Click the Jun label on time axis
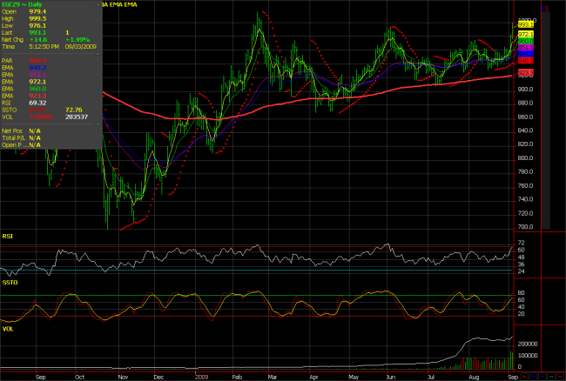Screen dimensions: 566x381 391,377
